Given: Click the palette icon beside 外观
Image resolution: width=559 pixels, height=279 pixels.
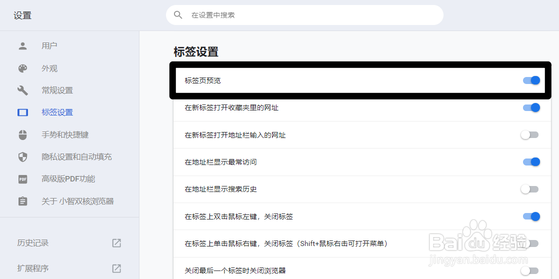Looking at the screenshot, I should click(22, 68).
